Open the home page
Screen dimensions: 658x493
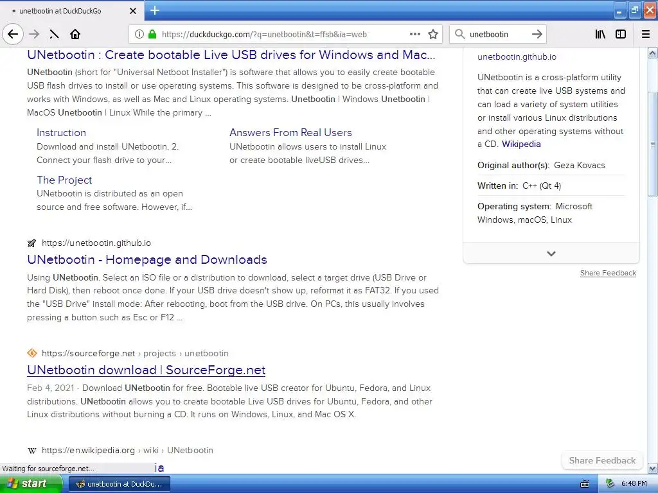tap(75, 34)
